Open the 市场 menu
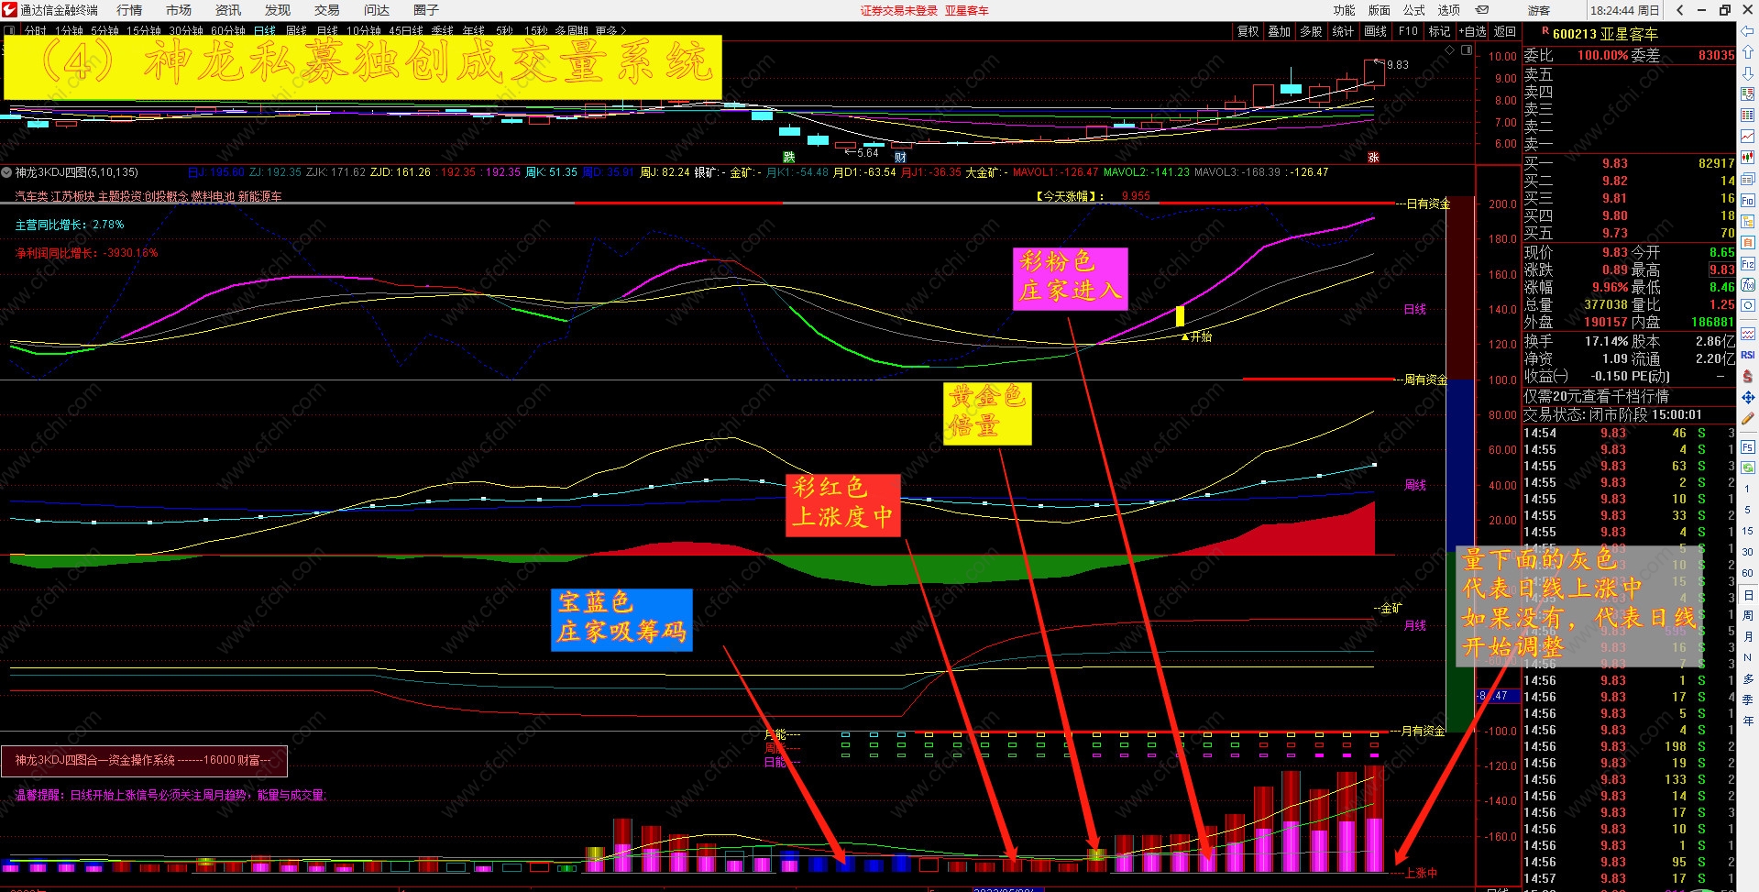The height and width of the screenshot is (892, 1759). [x=179, y=10]
